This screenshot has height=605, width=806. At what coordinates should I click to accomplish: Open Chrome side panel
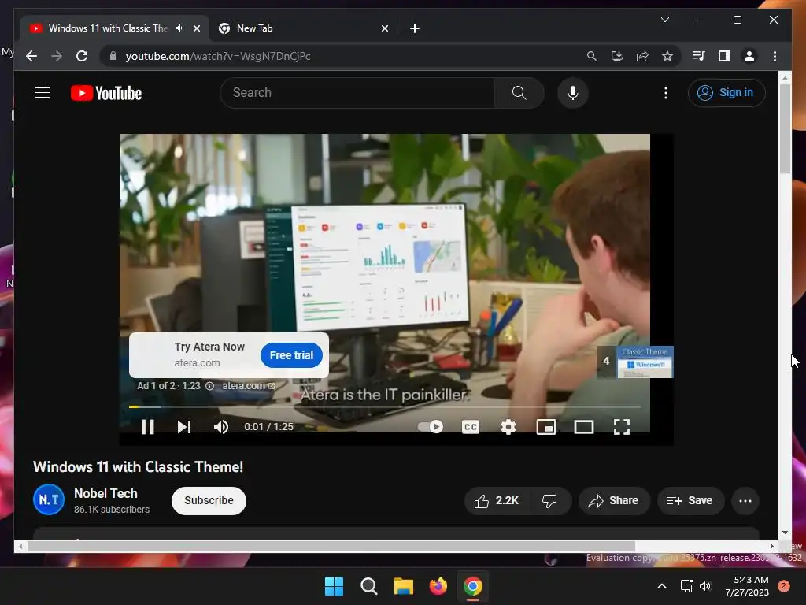(x=724, y=56)
